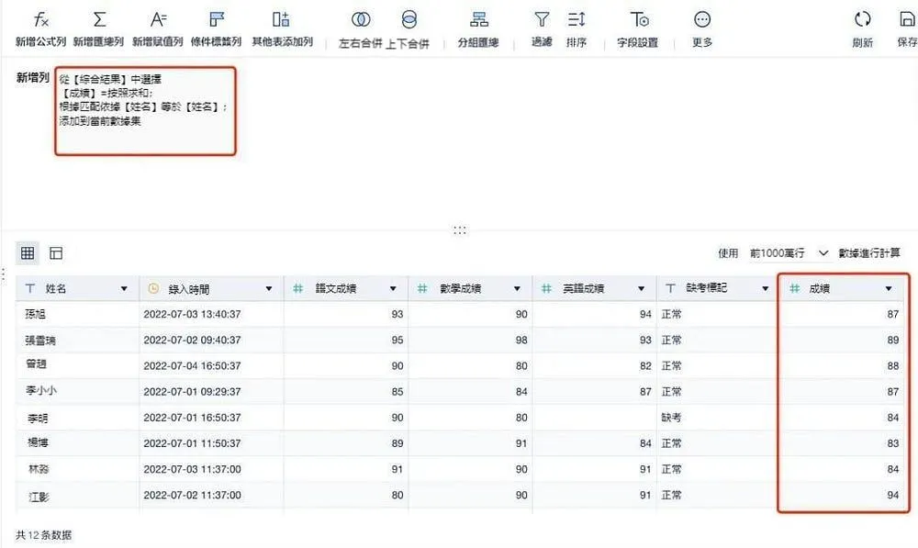918x548 pixels.
Task: Click the 新增列 step description box
Action: point(145,111)
